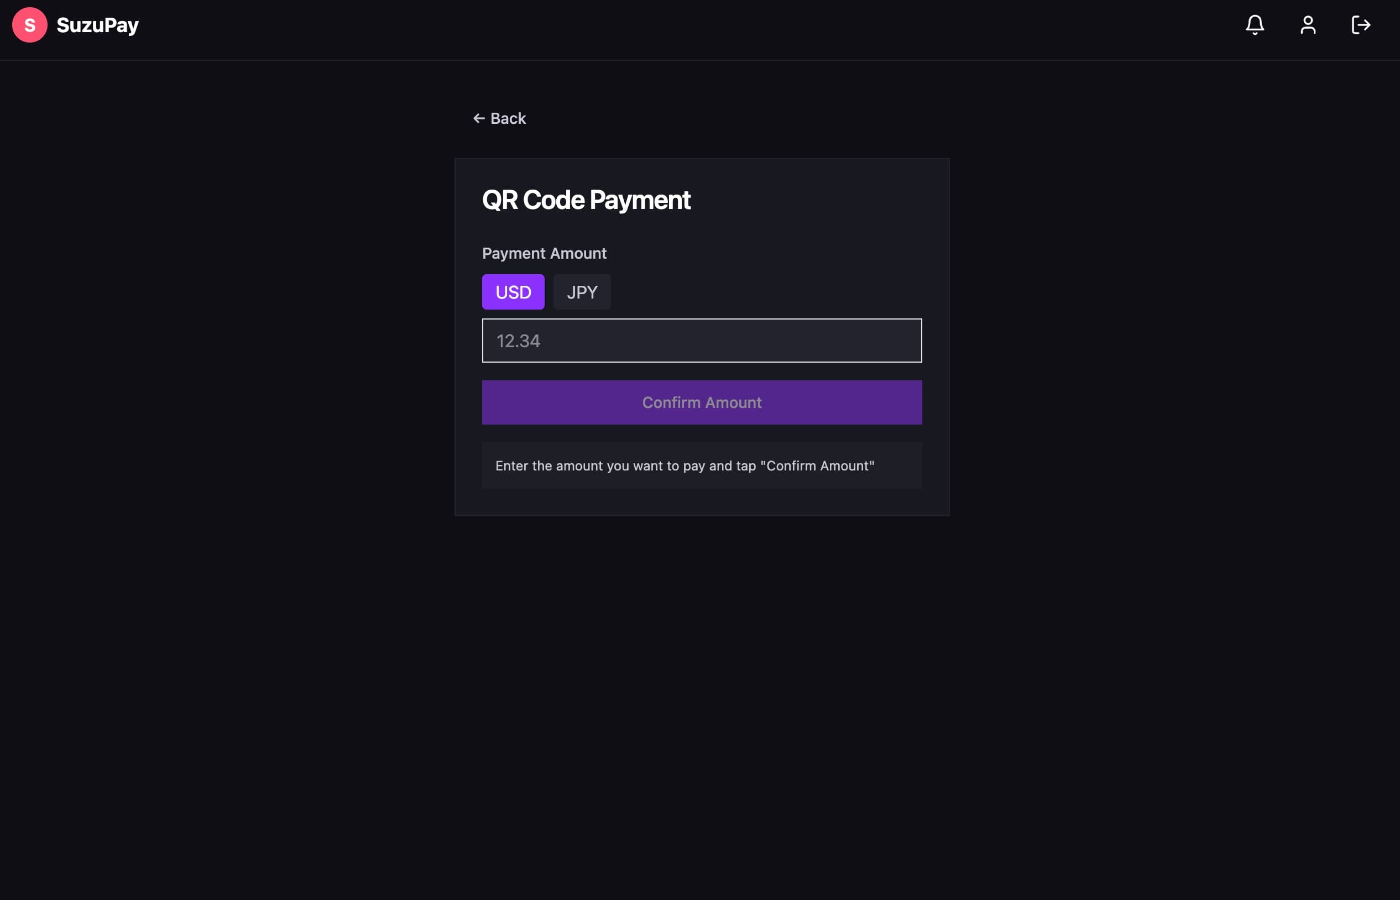Click the left arrow beside Back
The height and width of the screenshot is (900, 1400).
point(479,119)
